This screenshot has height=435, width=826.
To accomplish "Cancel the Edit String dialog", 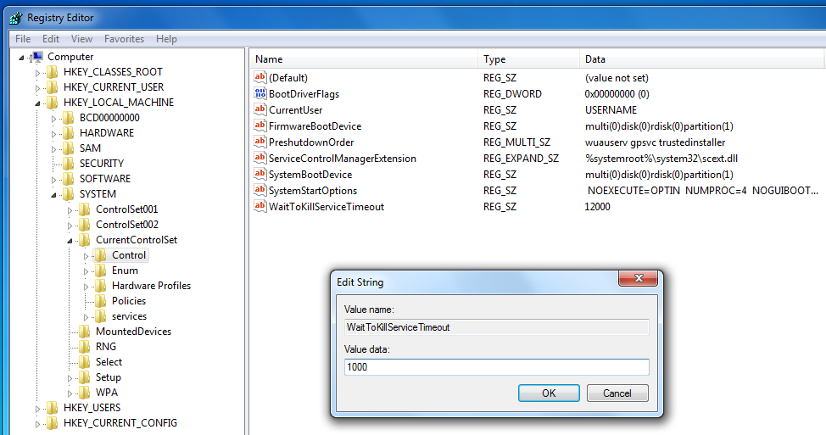I will point(617,393).
